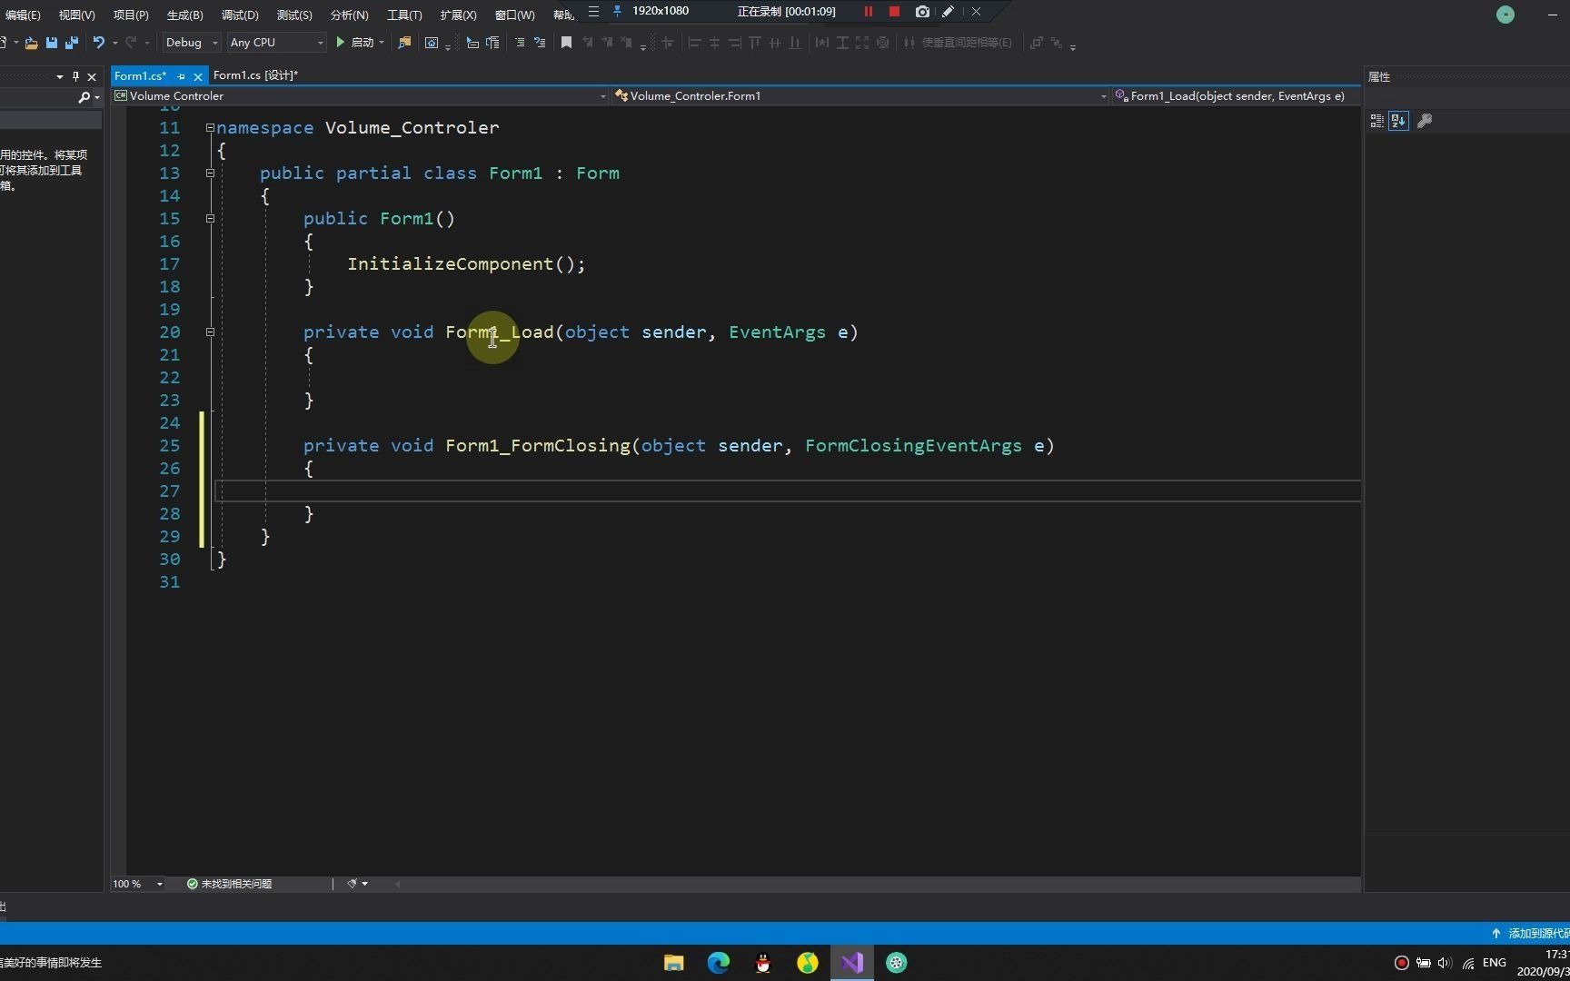This screenshot has width=1570, height=981.
Task: Pause the screen recording
Action: click(x=868, y=12)
